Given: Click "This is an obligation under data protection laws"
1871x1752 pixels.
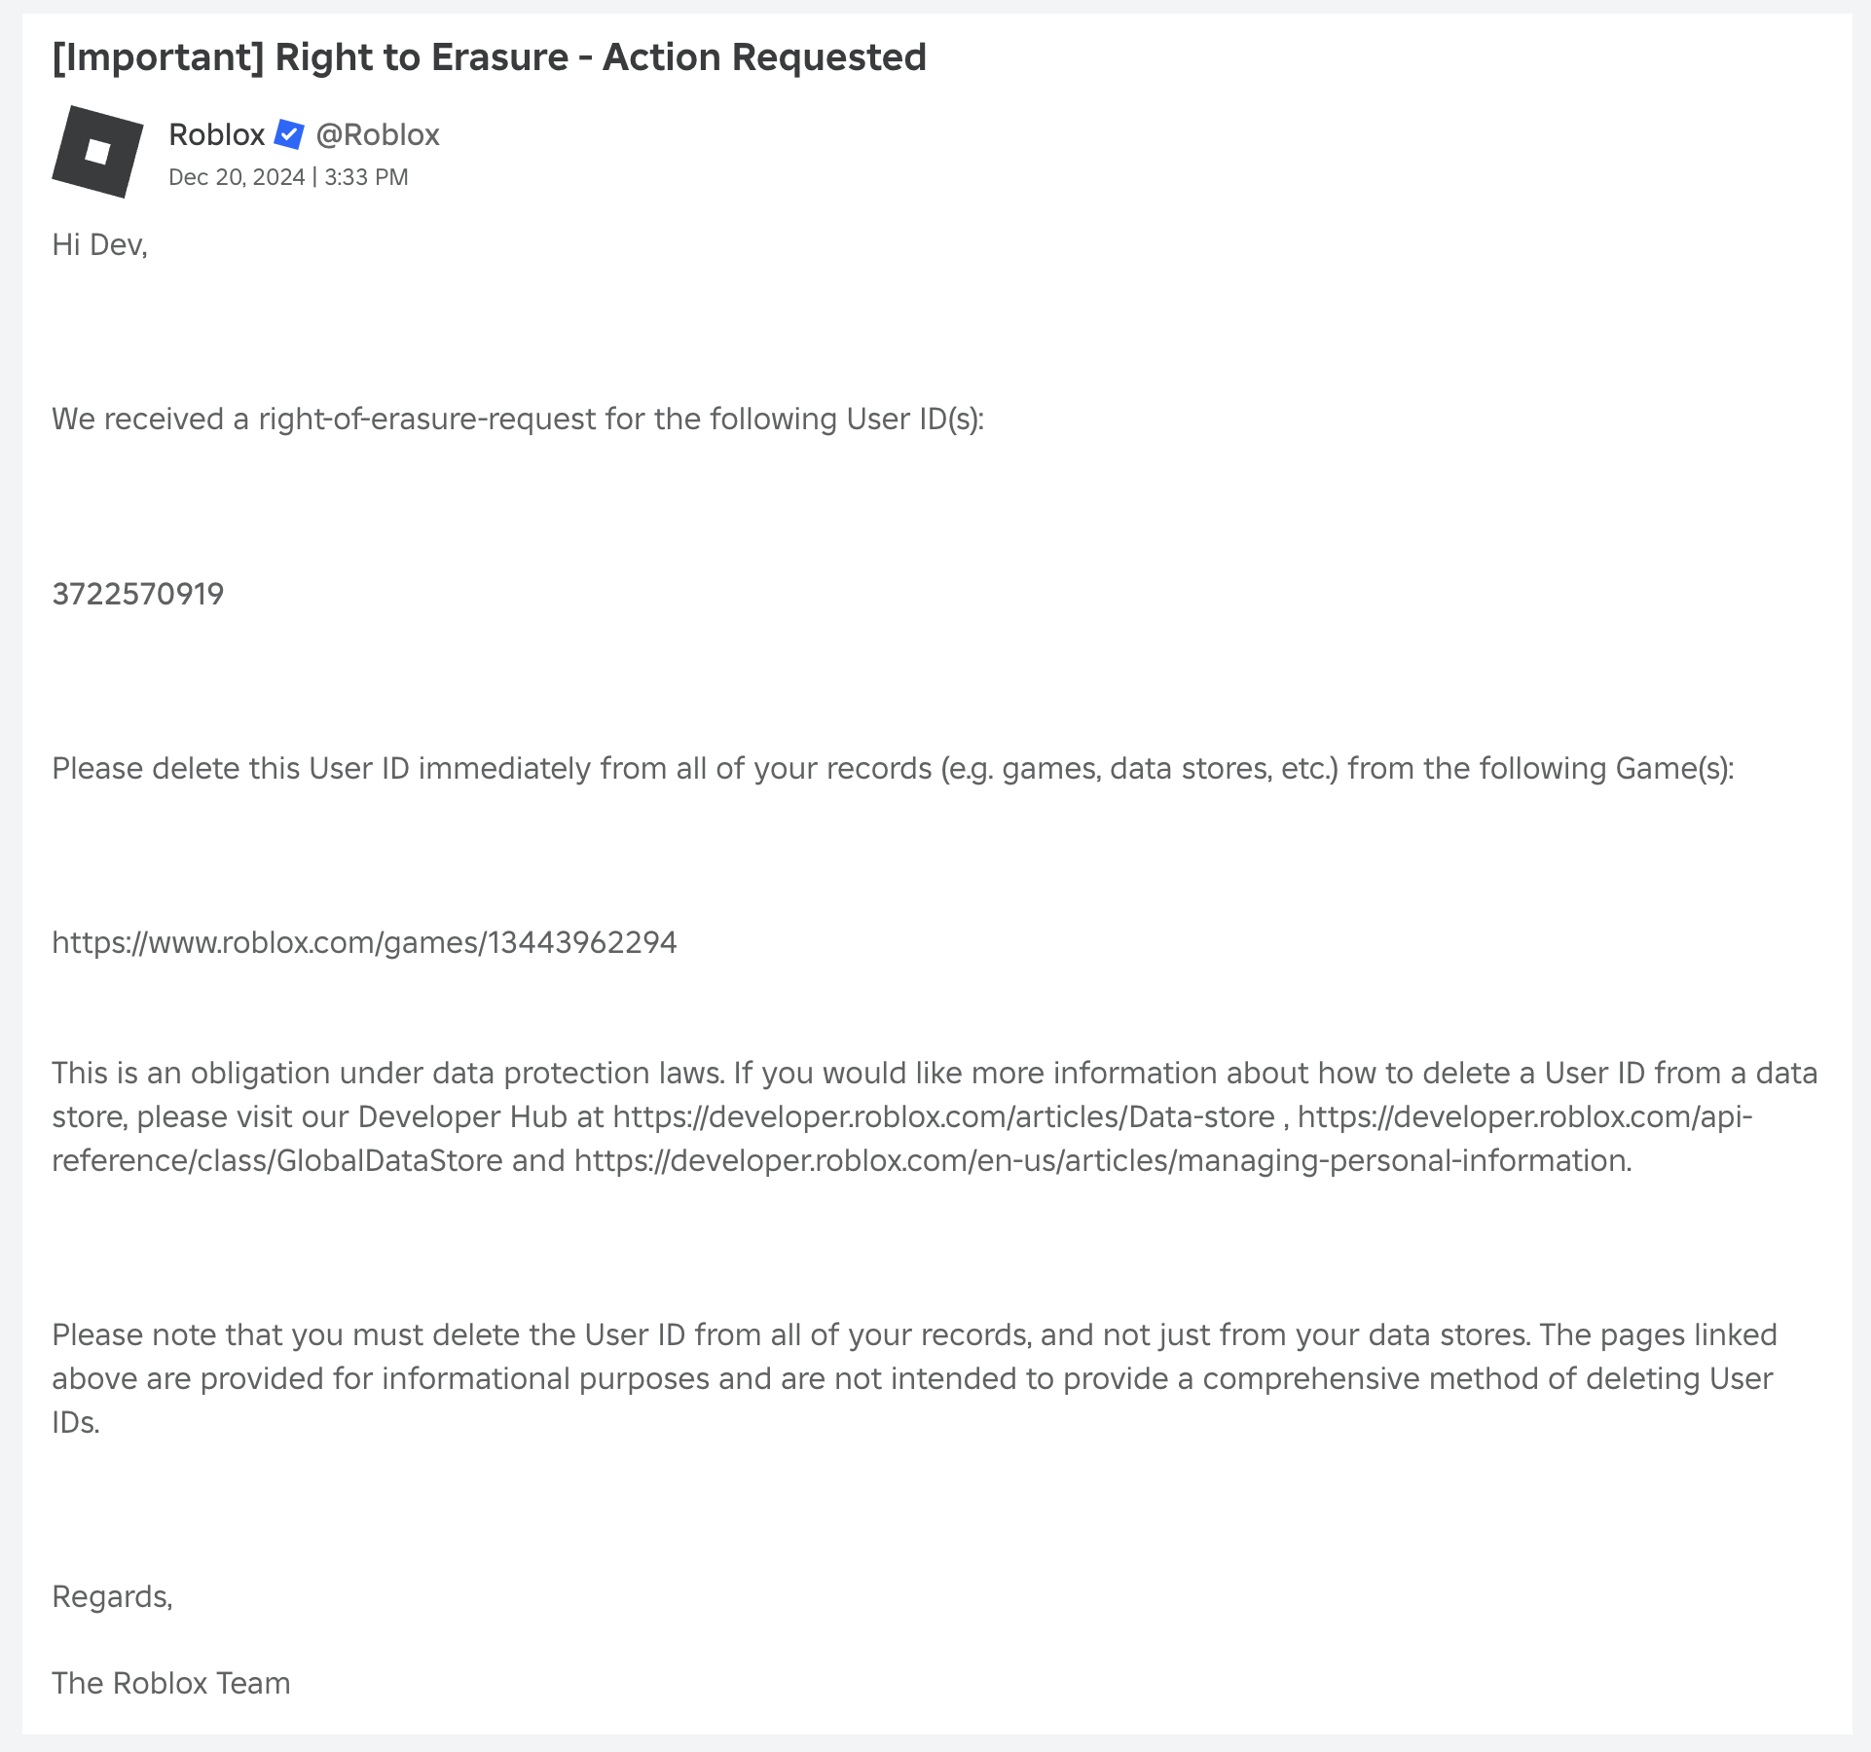Looking at the screenshot, I should [x=387, y=1073].
